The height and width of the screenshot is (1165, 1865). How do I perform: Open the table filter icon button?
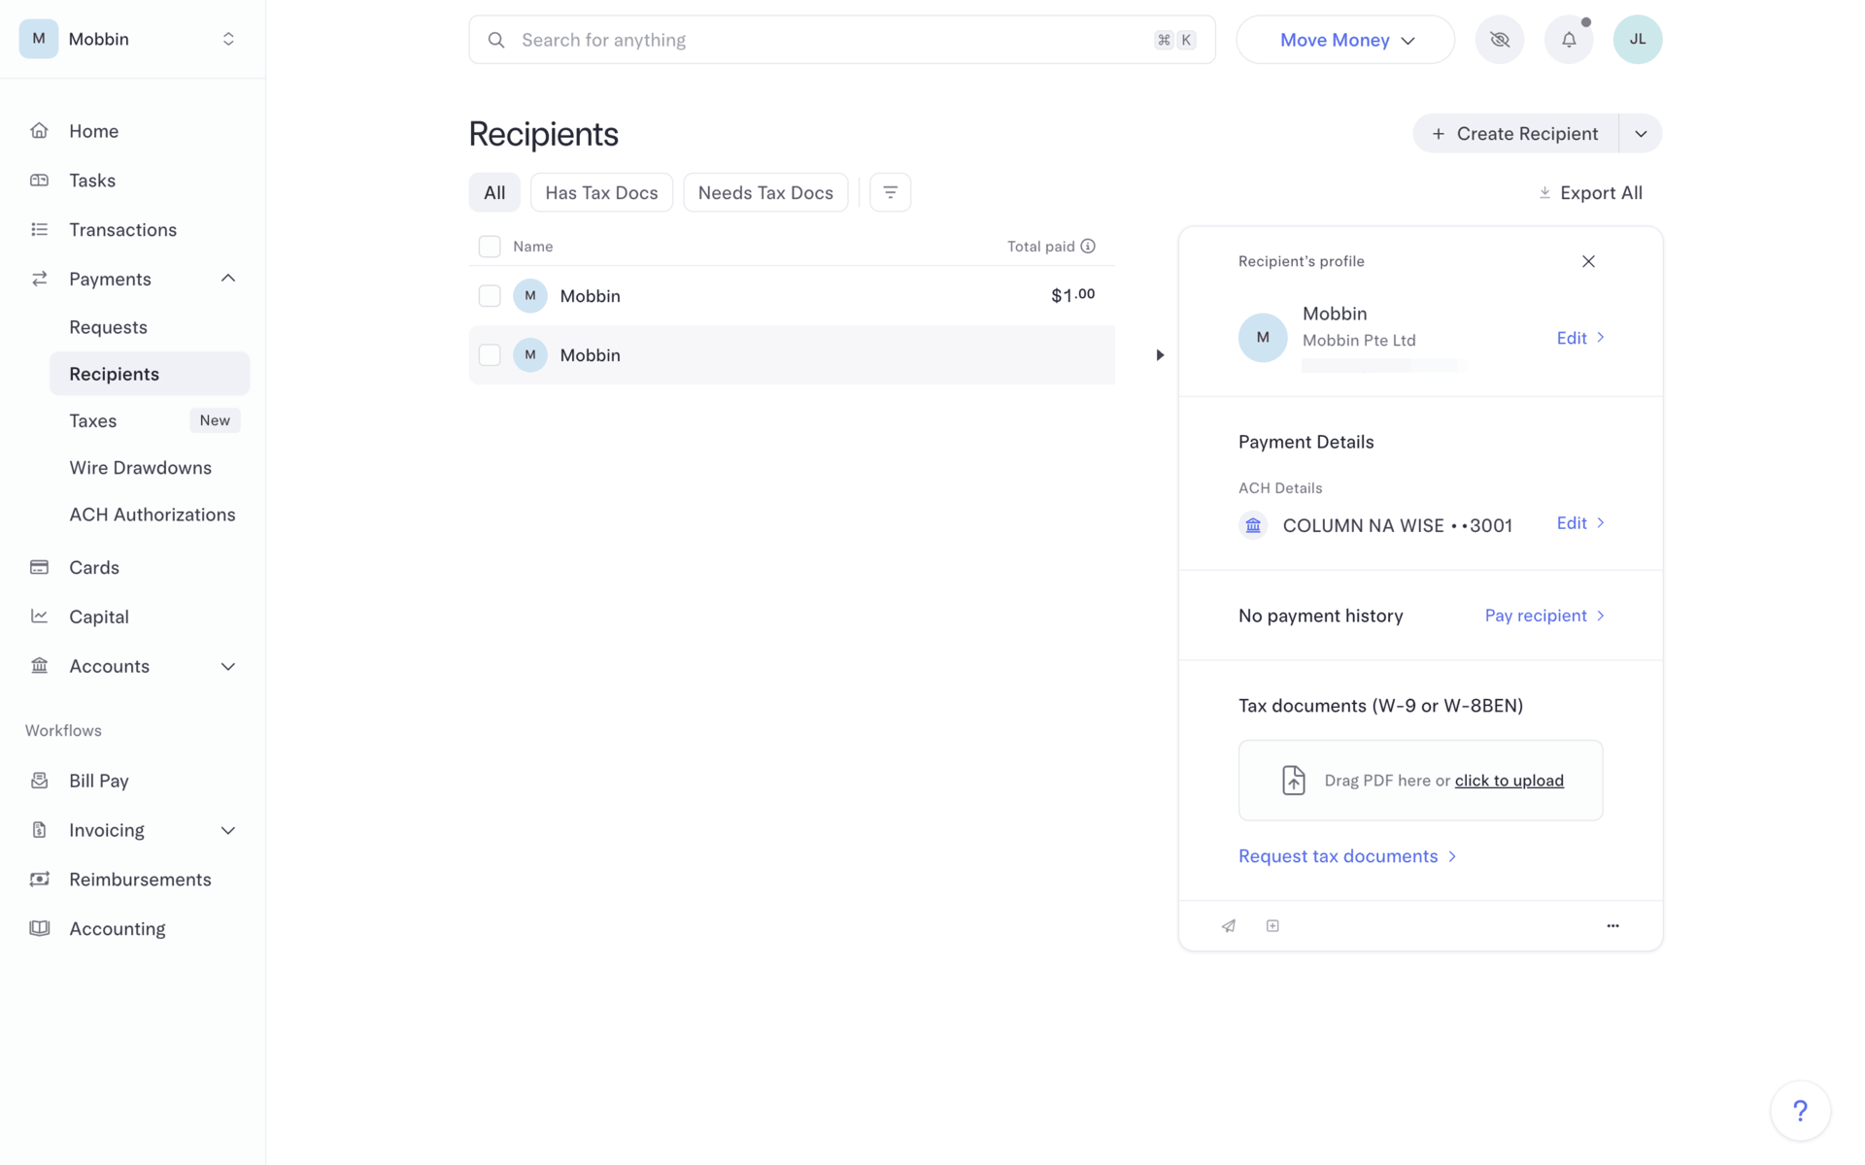coord(891,192)
